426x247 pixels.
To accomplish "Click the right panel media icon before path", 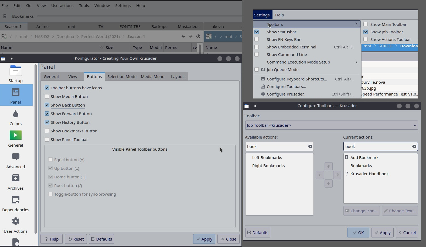I will [209, 36].
